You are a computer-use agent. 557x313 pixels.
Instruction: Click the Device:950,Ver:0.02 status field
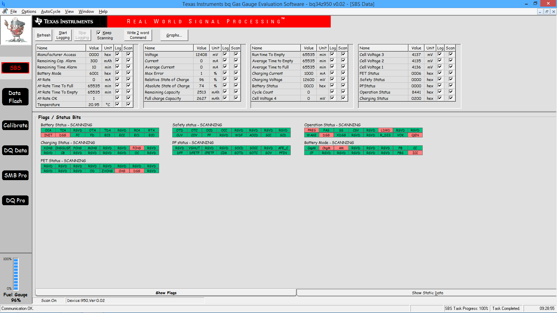point(135,300)
